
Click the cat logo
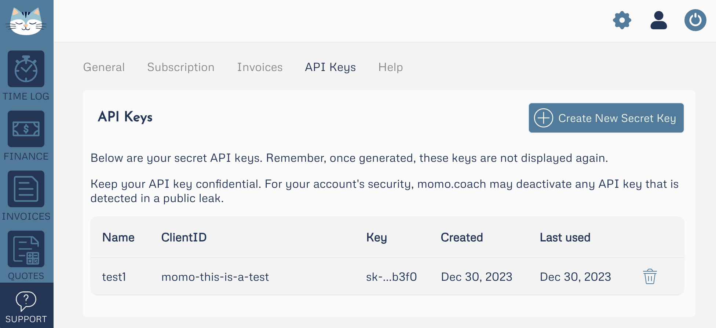click(26, 21)
